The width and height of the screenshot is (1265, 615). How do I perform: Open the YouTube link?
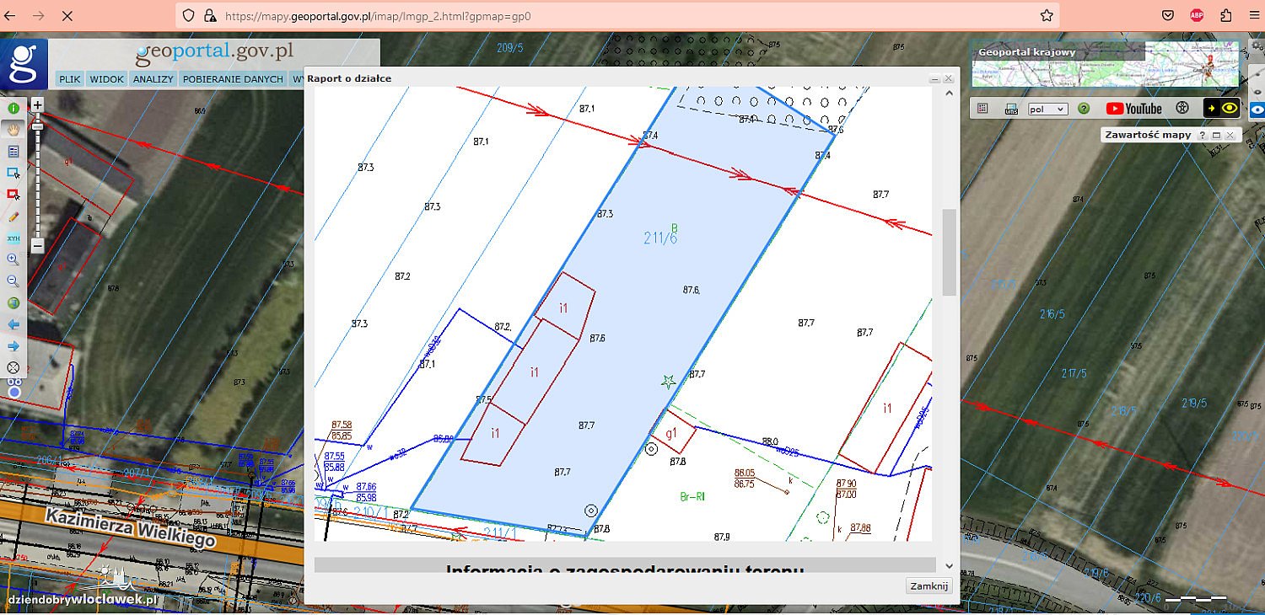click(1133, 109)
